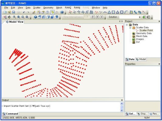Click the Redo arrow icon
The height and width of the screenshot is (121, 162).
click(28, 12)
